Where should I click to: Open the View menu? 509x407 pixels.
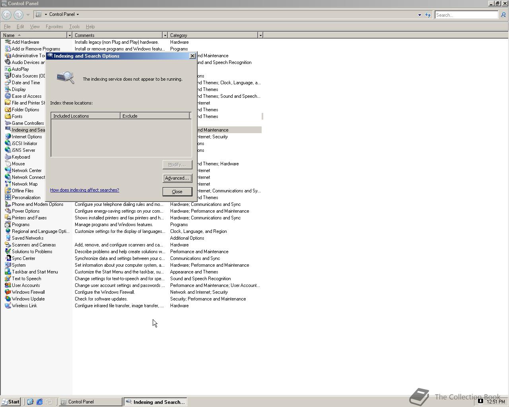[x=35, y=27]
